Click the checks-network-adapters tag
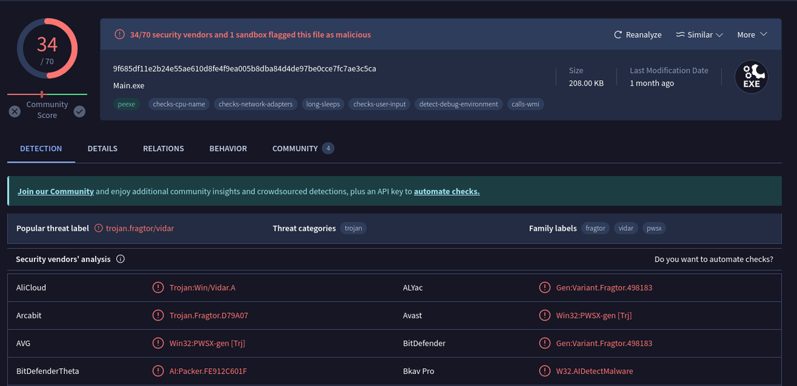The image size is (797, 386). (x=256, y=104)
